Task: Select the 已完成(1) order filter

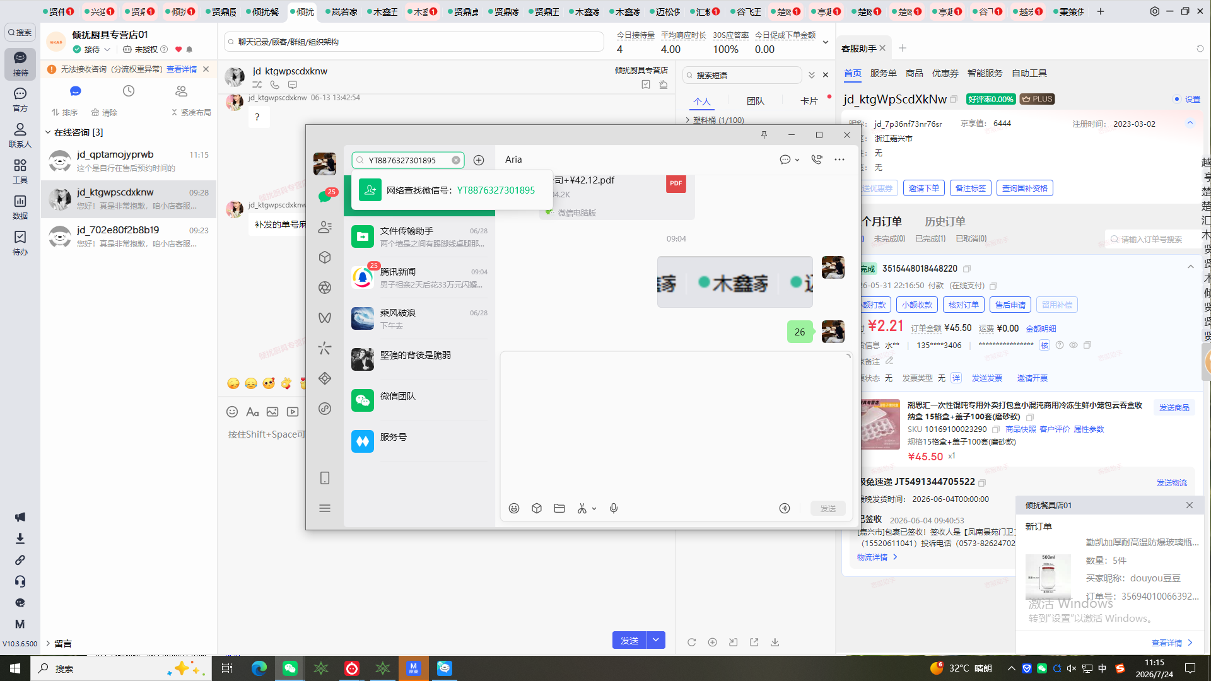Action: (930, 239)
